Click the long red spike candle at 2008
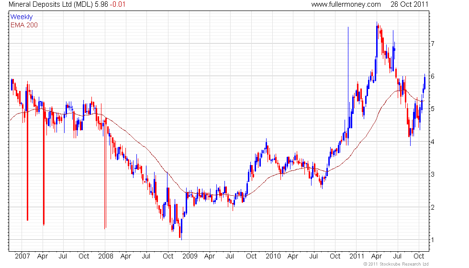The height and width of the screenshot is (268, 469). [x=105, y=174]
